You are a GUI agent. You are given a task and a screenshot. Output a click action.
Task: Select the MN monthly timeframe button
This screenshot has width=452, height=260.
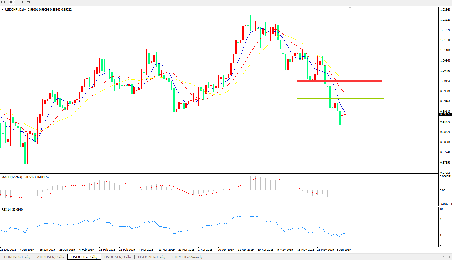pyautogui.click(x=29, y=2)
